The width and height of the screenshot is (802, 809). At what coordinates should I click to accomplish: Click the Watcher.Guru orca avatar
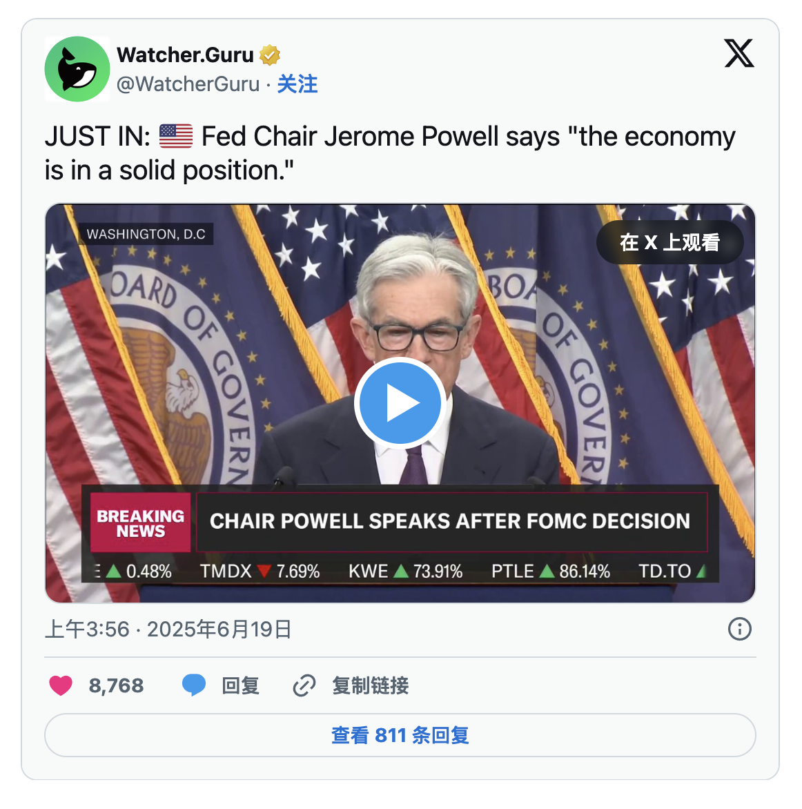(77, 68)
